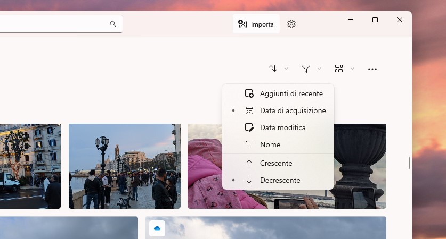This screenshot has width=446, height=239.
Task: Click the OneDrive cloud badge icon
Action: (157, 228)
